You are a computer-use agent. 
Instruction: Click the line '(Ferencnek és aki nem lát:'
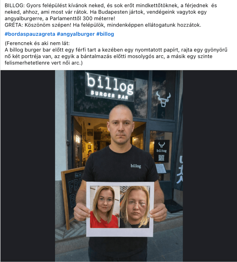37,43
